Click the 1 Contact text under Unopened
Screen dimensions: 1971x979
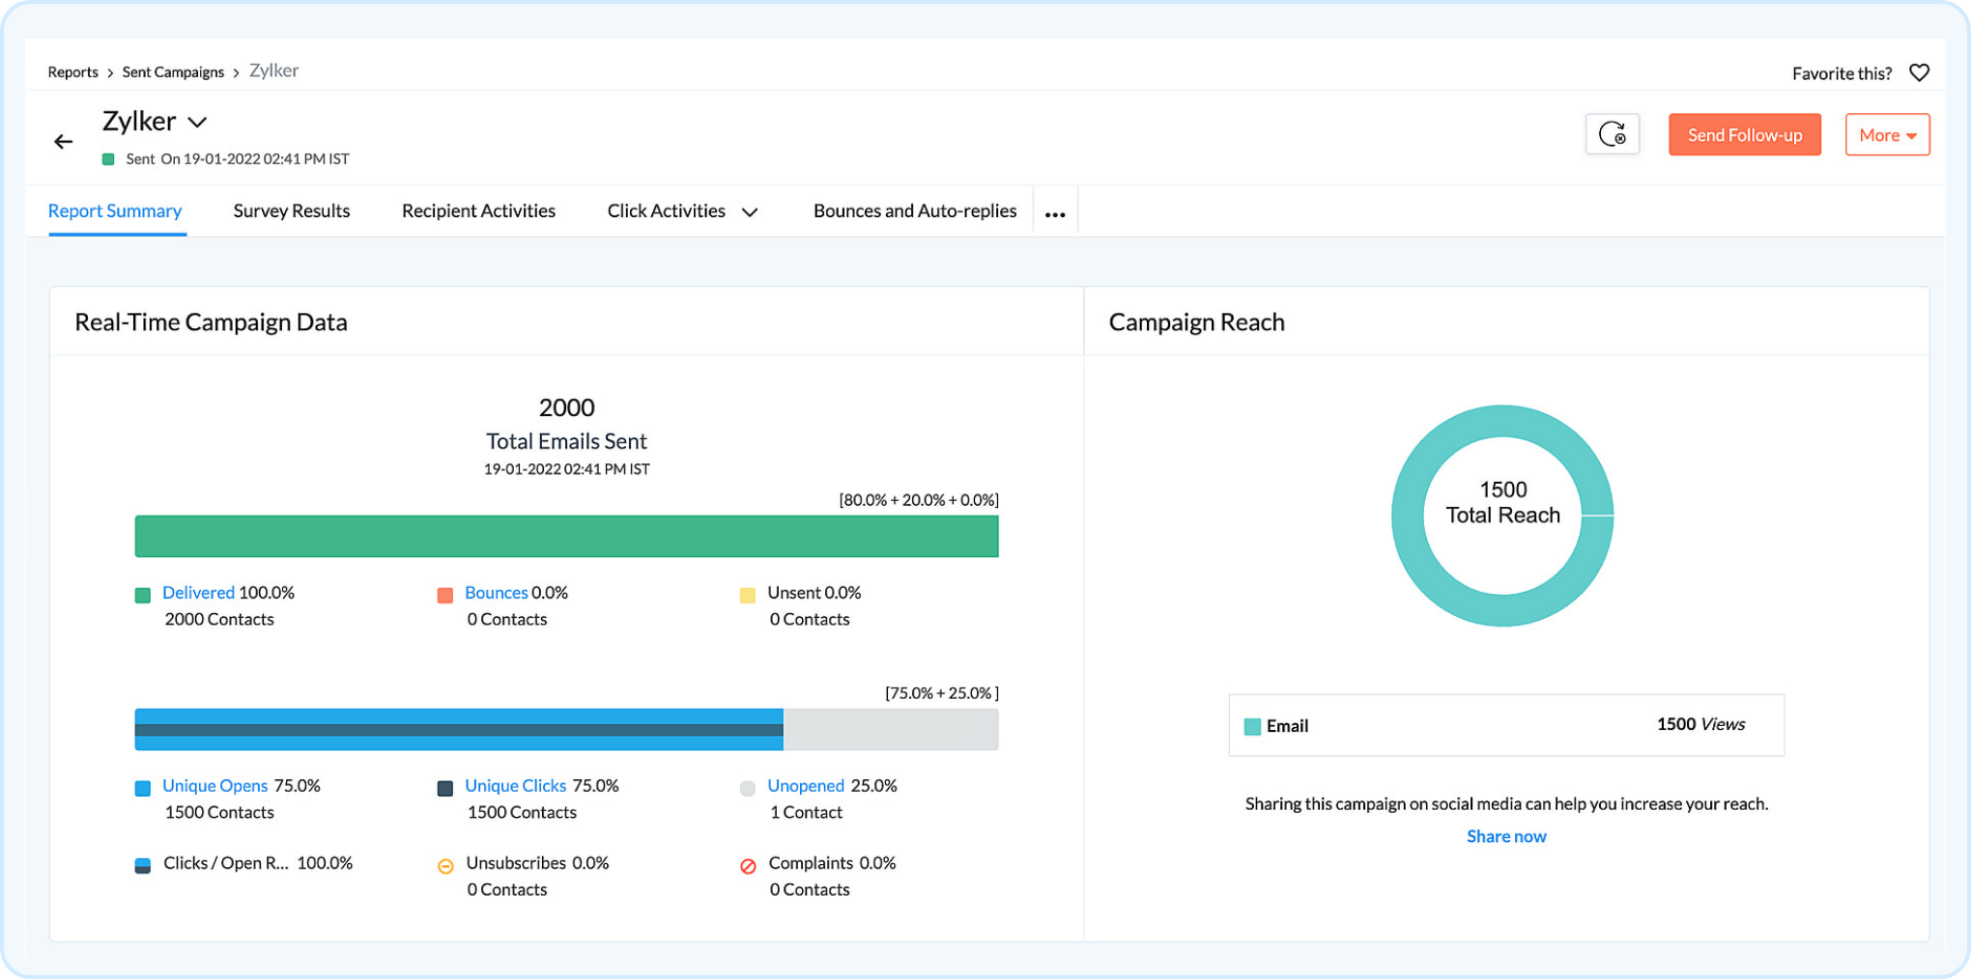[x=806, y=812]
